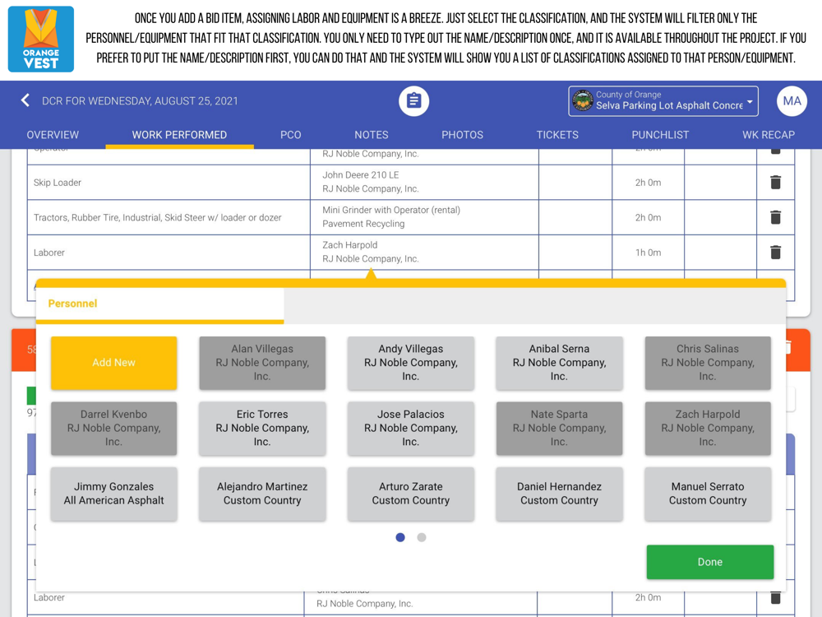Choose Jimmy Gonzales of All American Asphalt

pos(113,494)
